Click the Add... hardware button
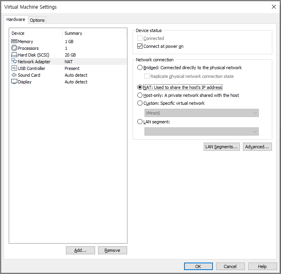The width and height of the screenshot is (281, 274). 80,250
